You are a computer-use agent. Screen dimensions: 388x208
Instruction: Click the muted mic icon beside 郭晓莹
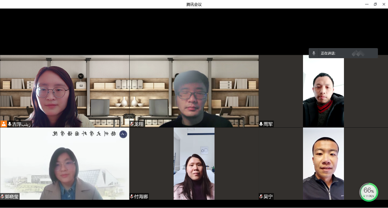point(2,197)
